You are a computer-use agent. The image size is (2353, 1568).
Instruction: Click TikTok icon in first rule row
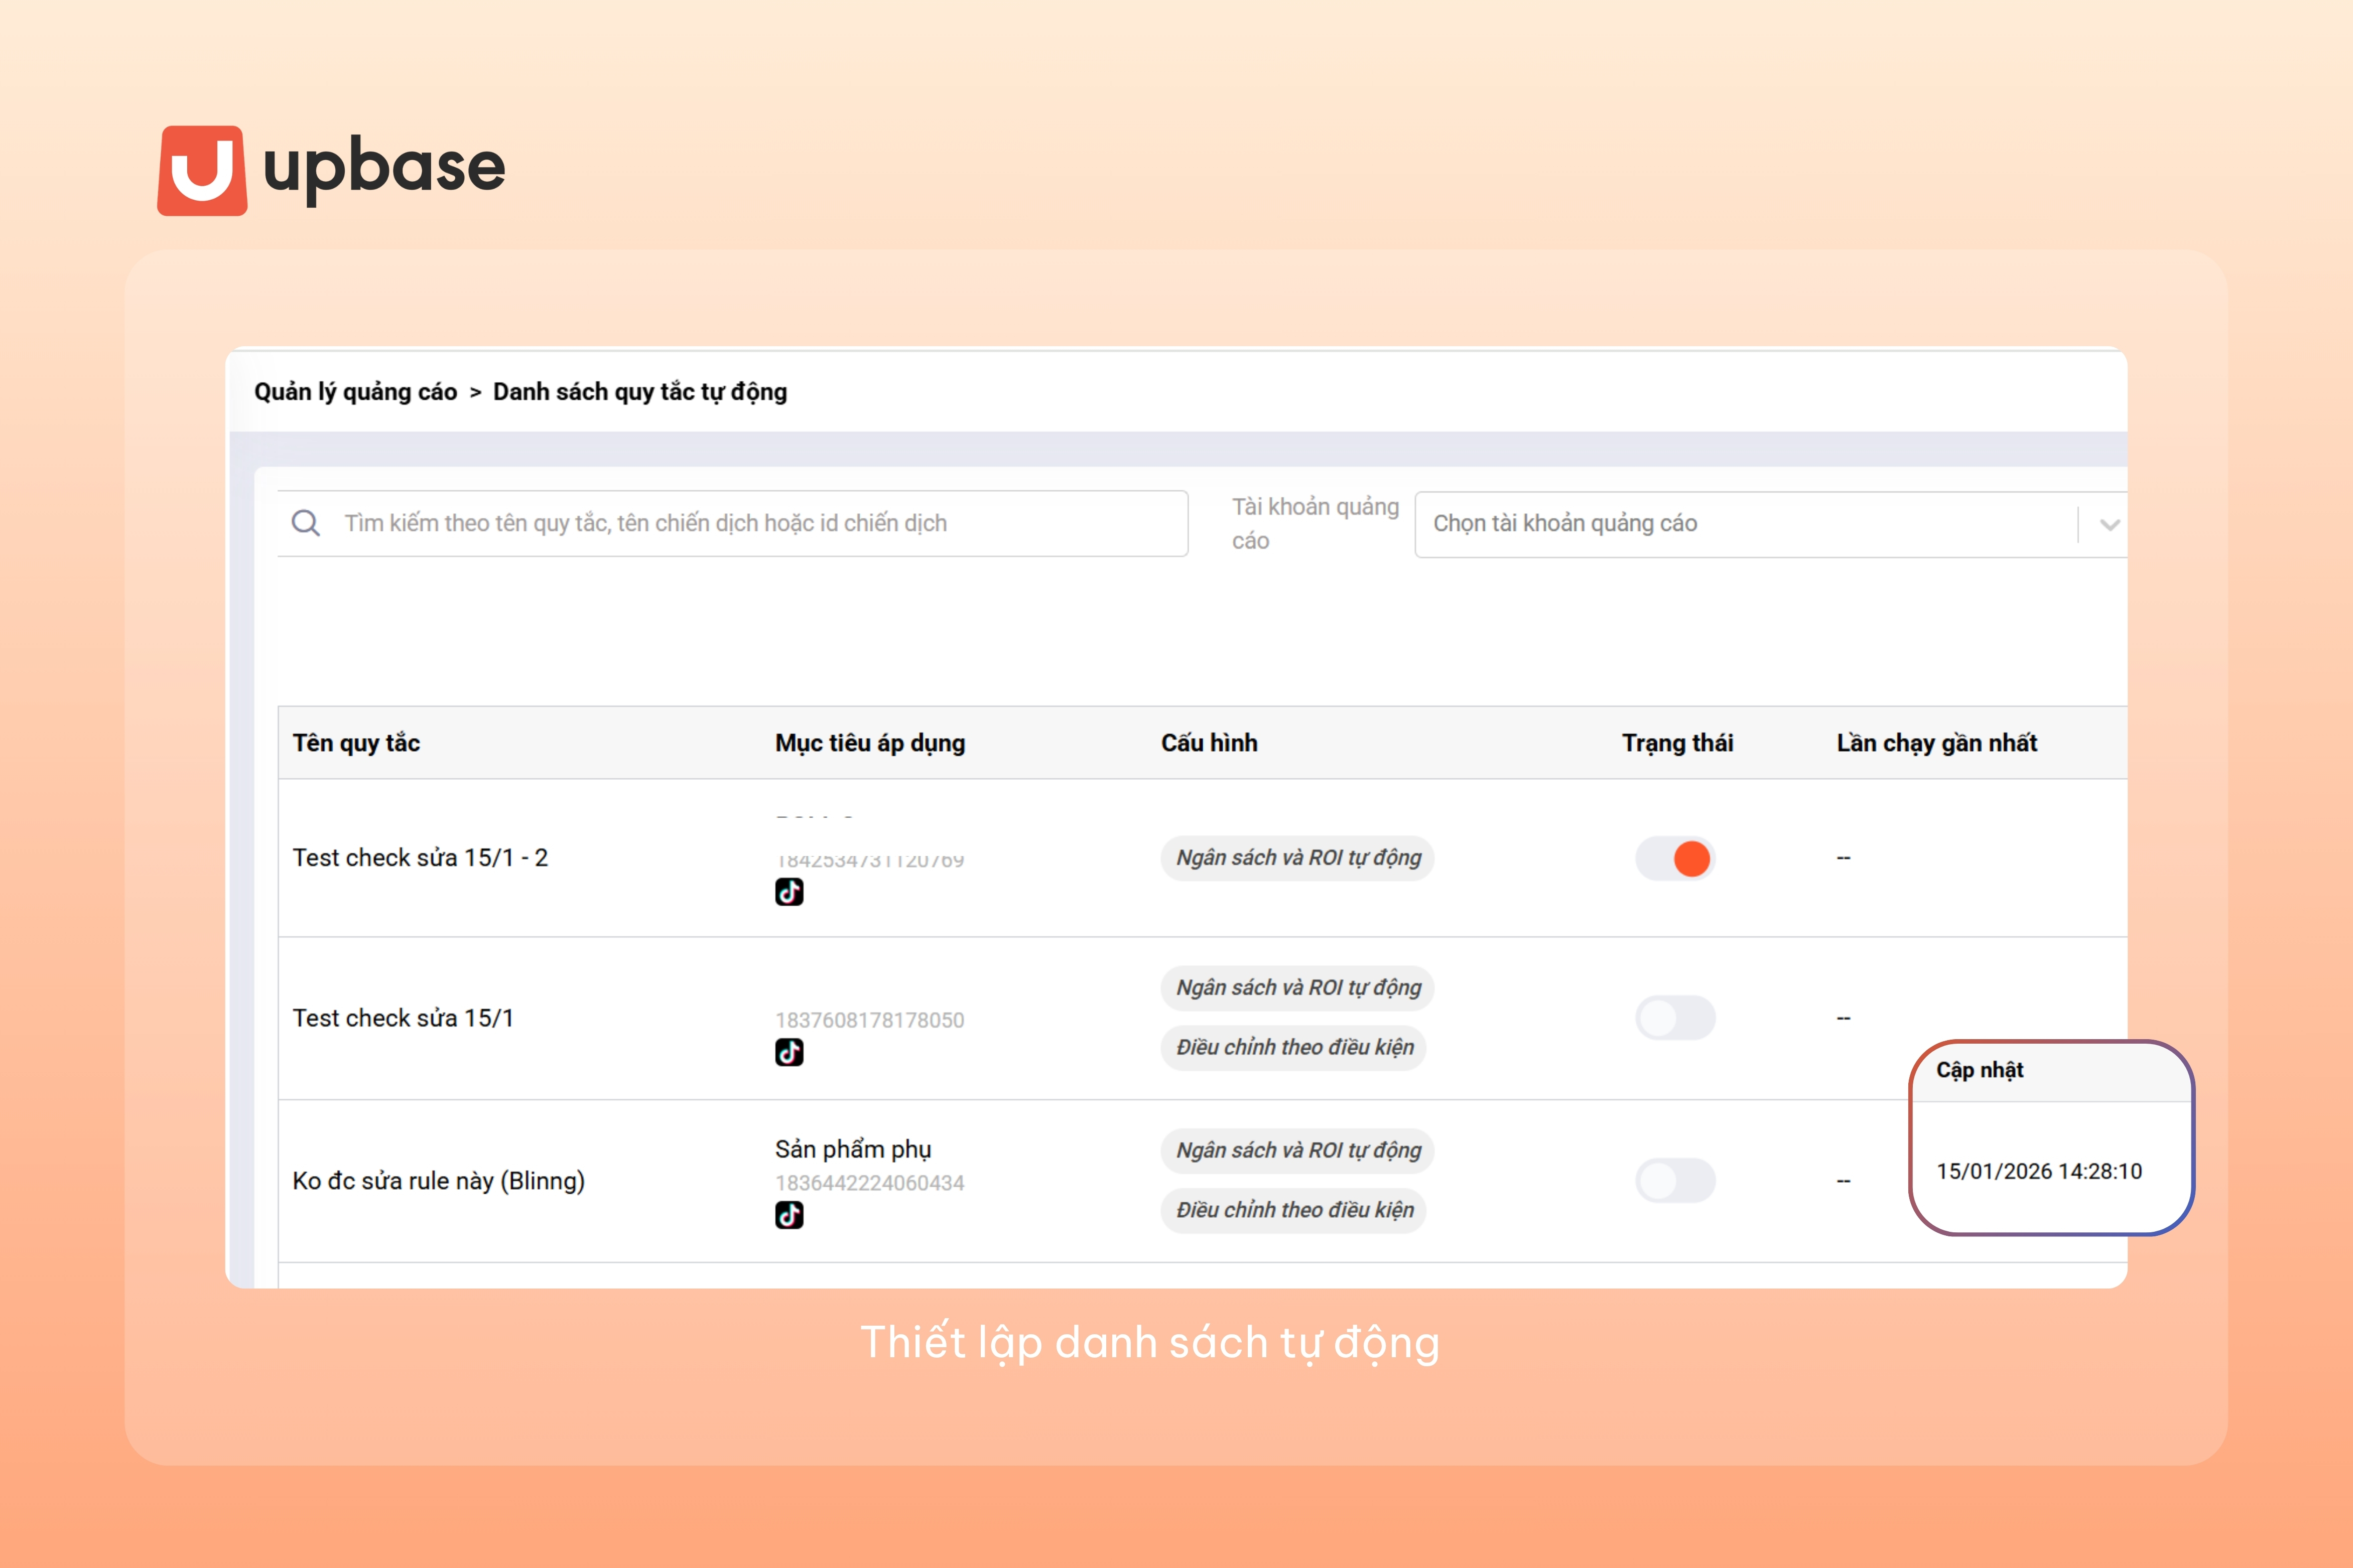789,891
